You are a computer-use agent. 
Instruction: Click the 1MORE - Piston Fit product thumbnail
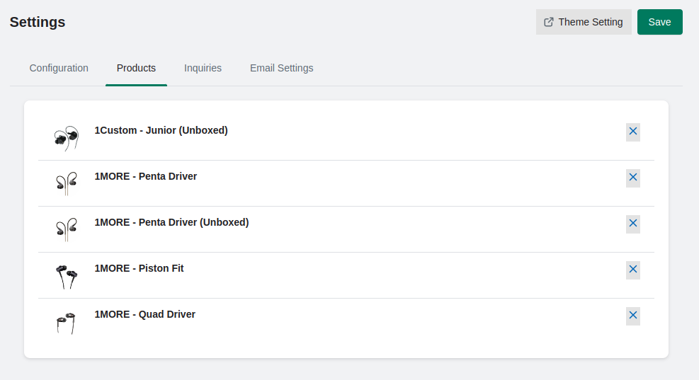66,276
